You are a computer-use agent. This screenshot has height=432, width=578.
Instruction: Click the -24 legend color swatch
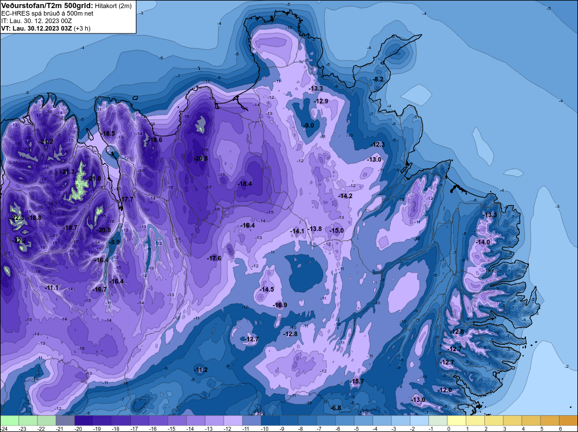(x=10, y=420)
